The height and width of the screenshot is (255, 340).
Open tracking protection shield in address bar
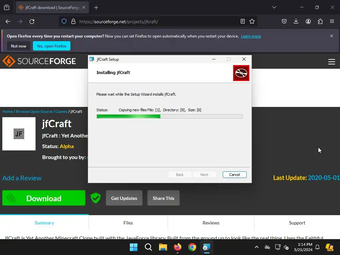tap(64, 22)
